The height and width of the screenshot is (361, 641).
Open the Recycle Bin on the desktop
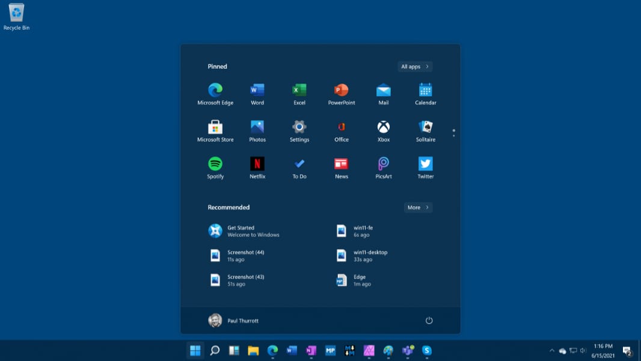(x=16, y=17)
